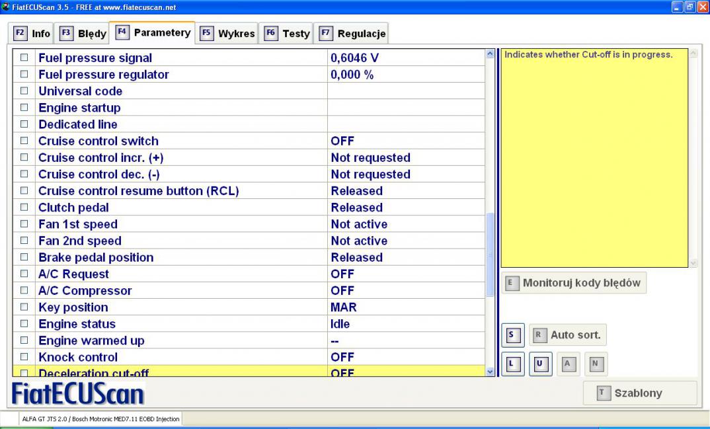Tick the Fuel pressure signal checkbox

click(24, 58)
